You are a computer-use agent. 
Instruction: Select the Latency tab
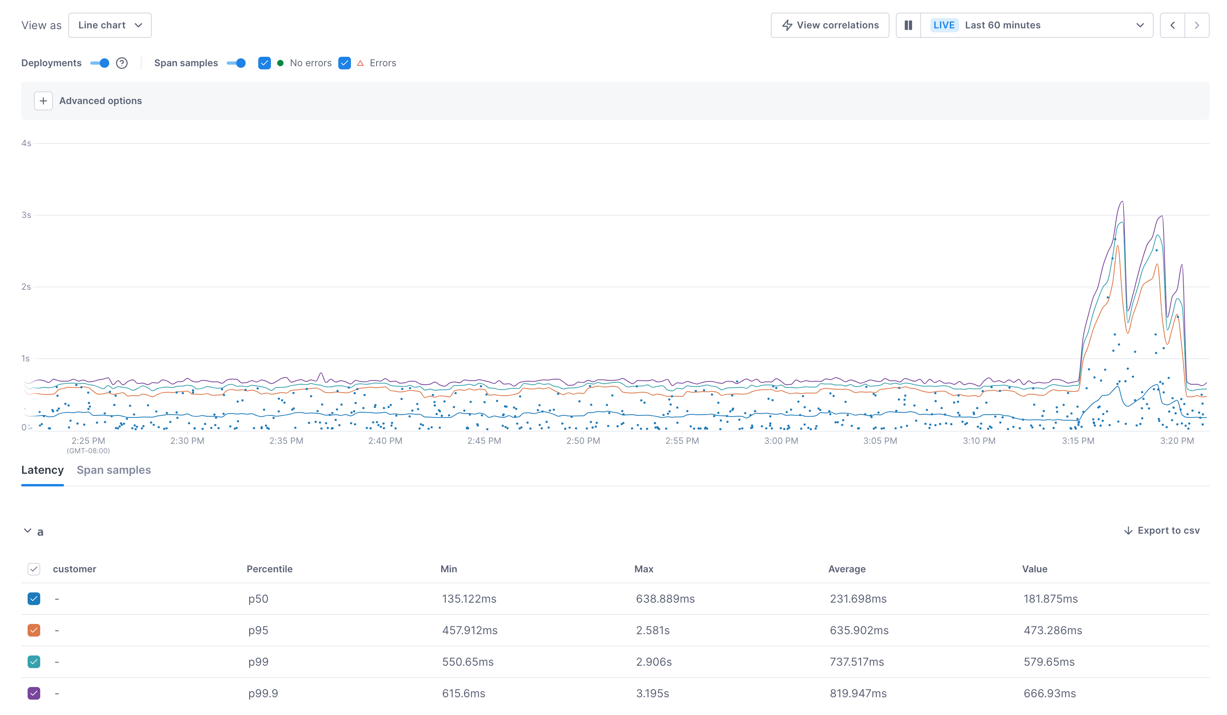coord(42,470)
